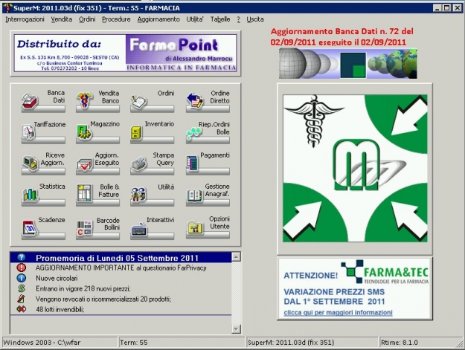Click green S icon for nuovi prezzi

[22, 288]
